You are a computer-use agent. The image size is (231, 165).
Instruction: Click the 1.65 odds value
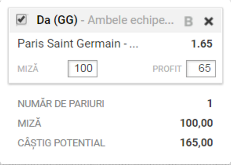click(x=202, y=44)
